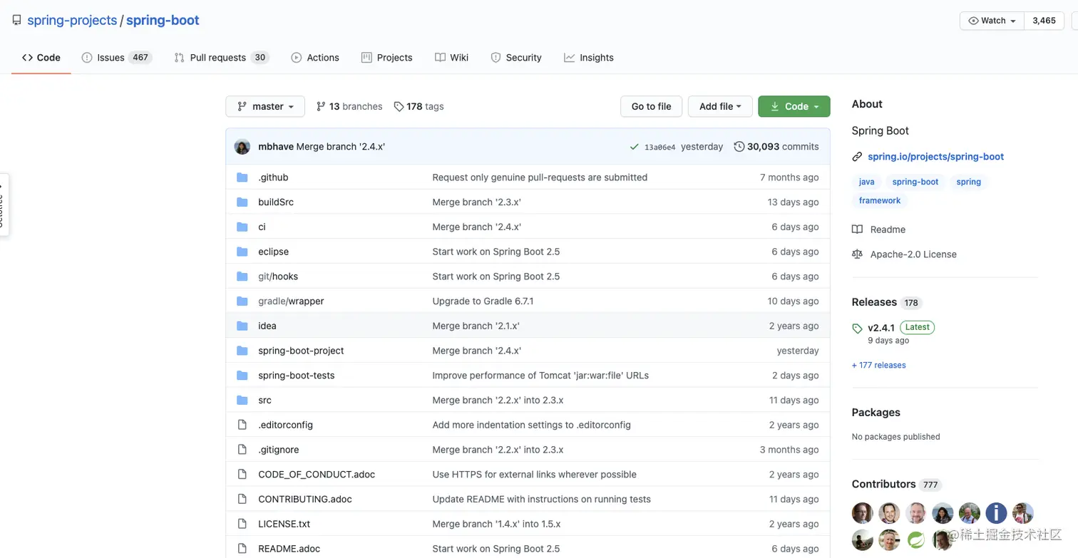The image size is (1078, 558).
Task: Click the file icon for LICENSE.txt
Action: click(242, 524)
